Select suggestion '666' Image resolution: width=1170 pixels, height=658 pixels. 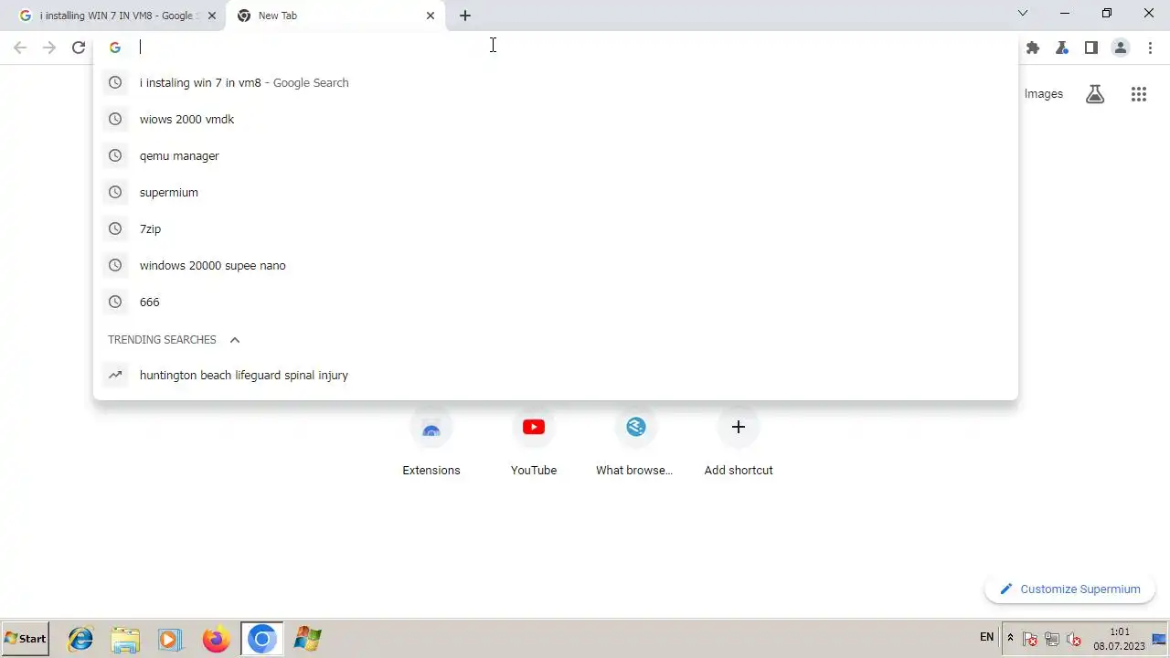pos(556,302)
